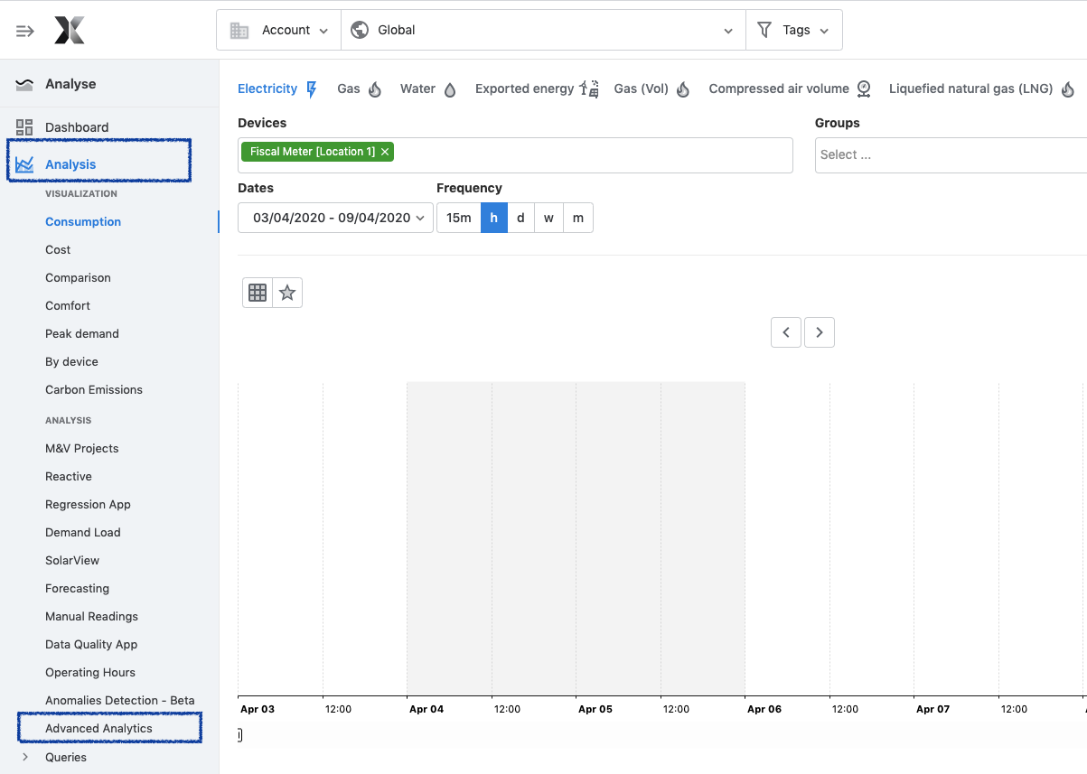Set frequency to hourly (h)
Viewport: 1087px width, 774px height.
pos(494,218)
